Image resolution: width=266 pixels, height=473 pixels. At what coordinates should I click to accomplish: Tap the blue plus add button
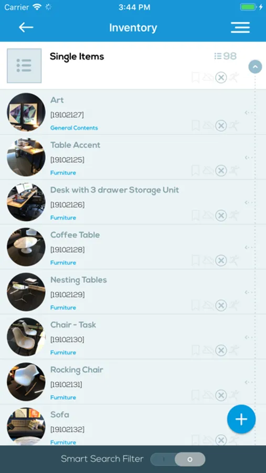tap(241, 419)
